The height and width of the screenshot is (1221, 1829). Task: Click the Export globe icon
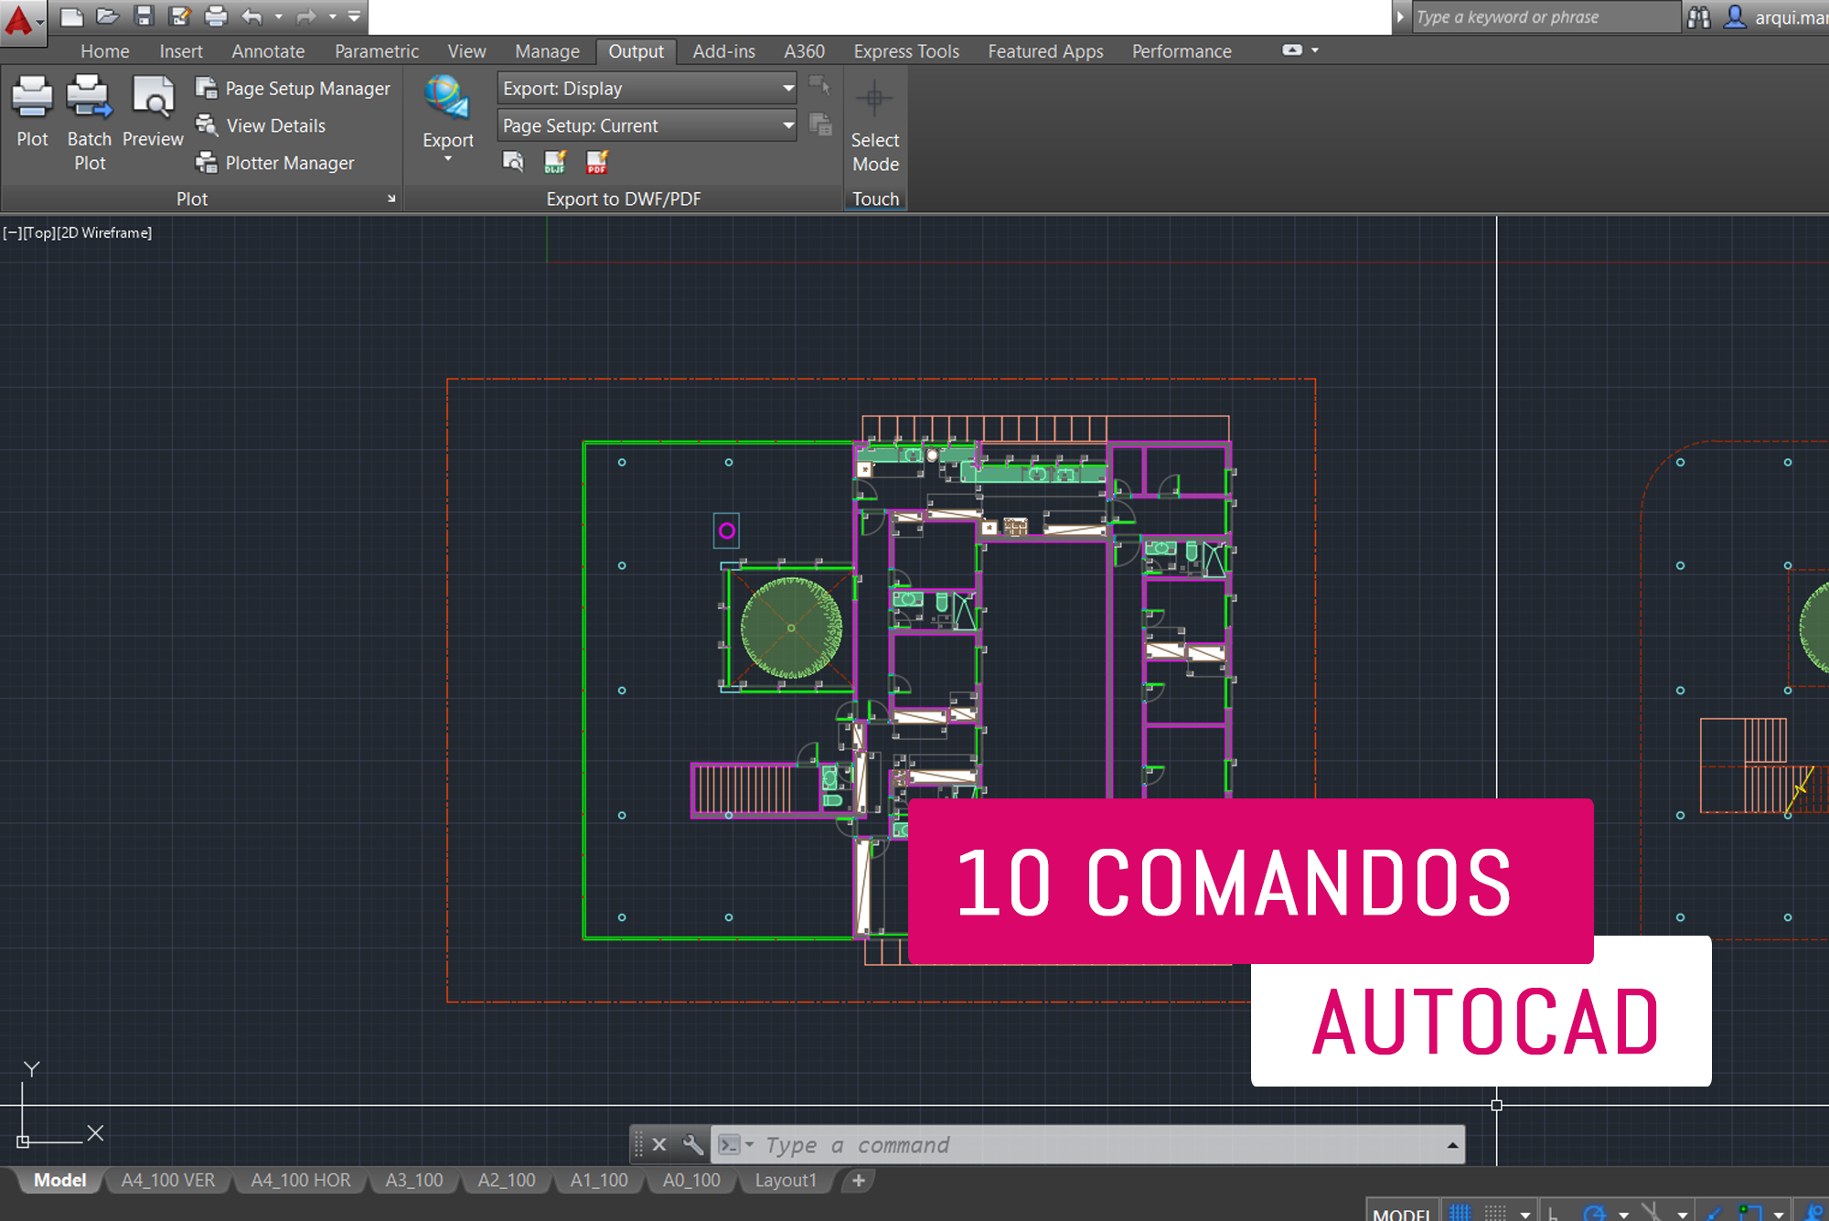pos(447,99)
